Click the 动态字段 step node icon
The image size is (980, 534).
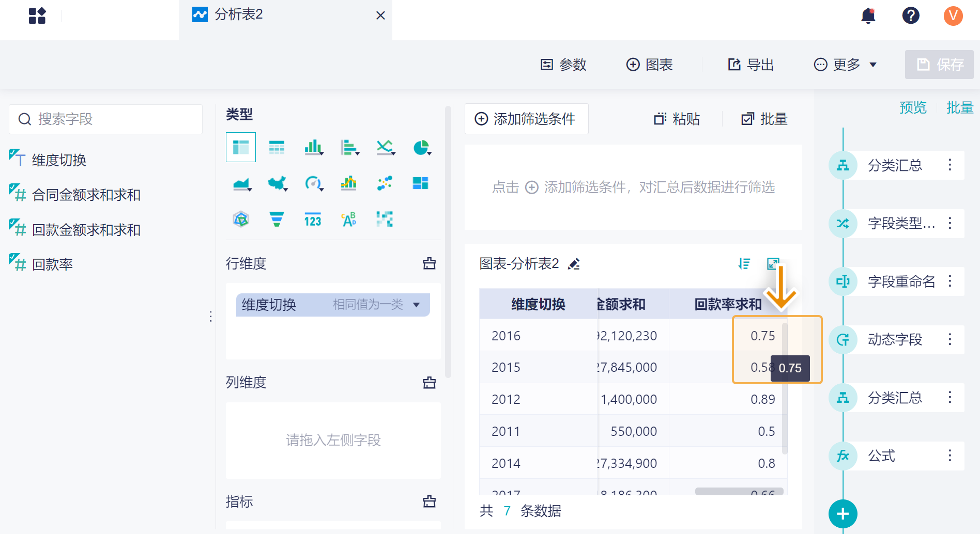[x=843, y=340]
